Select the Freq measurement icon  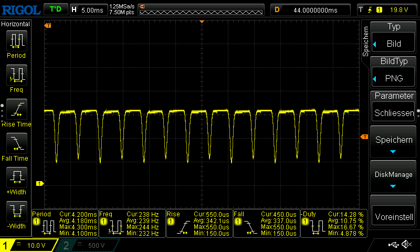[16, 75]
